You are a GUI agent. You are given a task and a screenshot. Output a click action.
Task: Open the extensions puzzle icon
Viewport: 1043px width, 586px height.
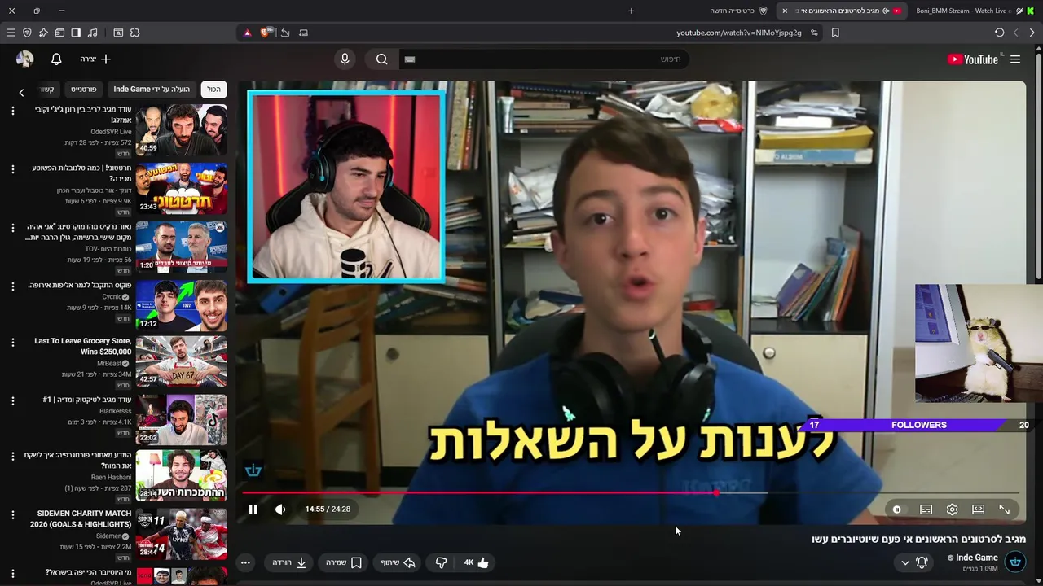tap(135, 33)
